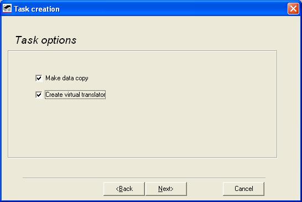Cancel the task creation wizard
Viewport: 302px width, 202px height.
(x=243, y=189)
